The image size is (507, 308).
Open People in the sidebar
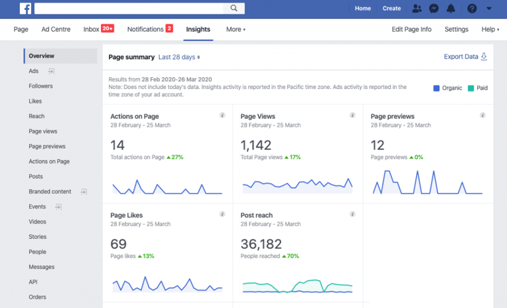(38, 252)
